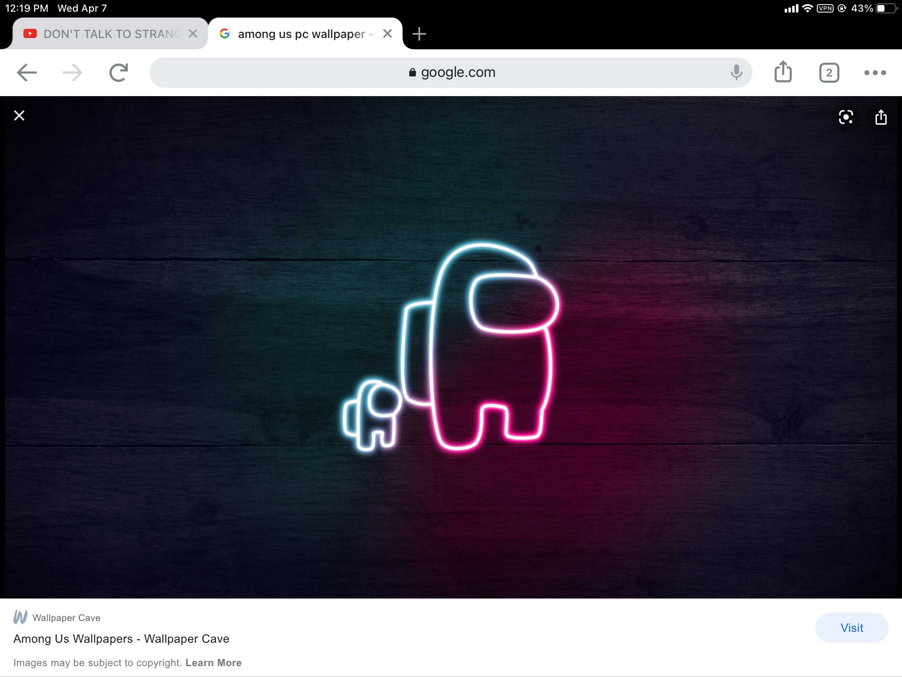Tap the google.com address bar
Viewport: 902px width, 677px height.
(x=451, y=73)
